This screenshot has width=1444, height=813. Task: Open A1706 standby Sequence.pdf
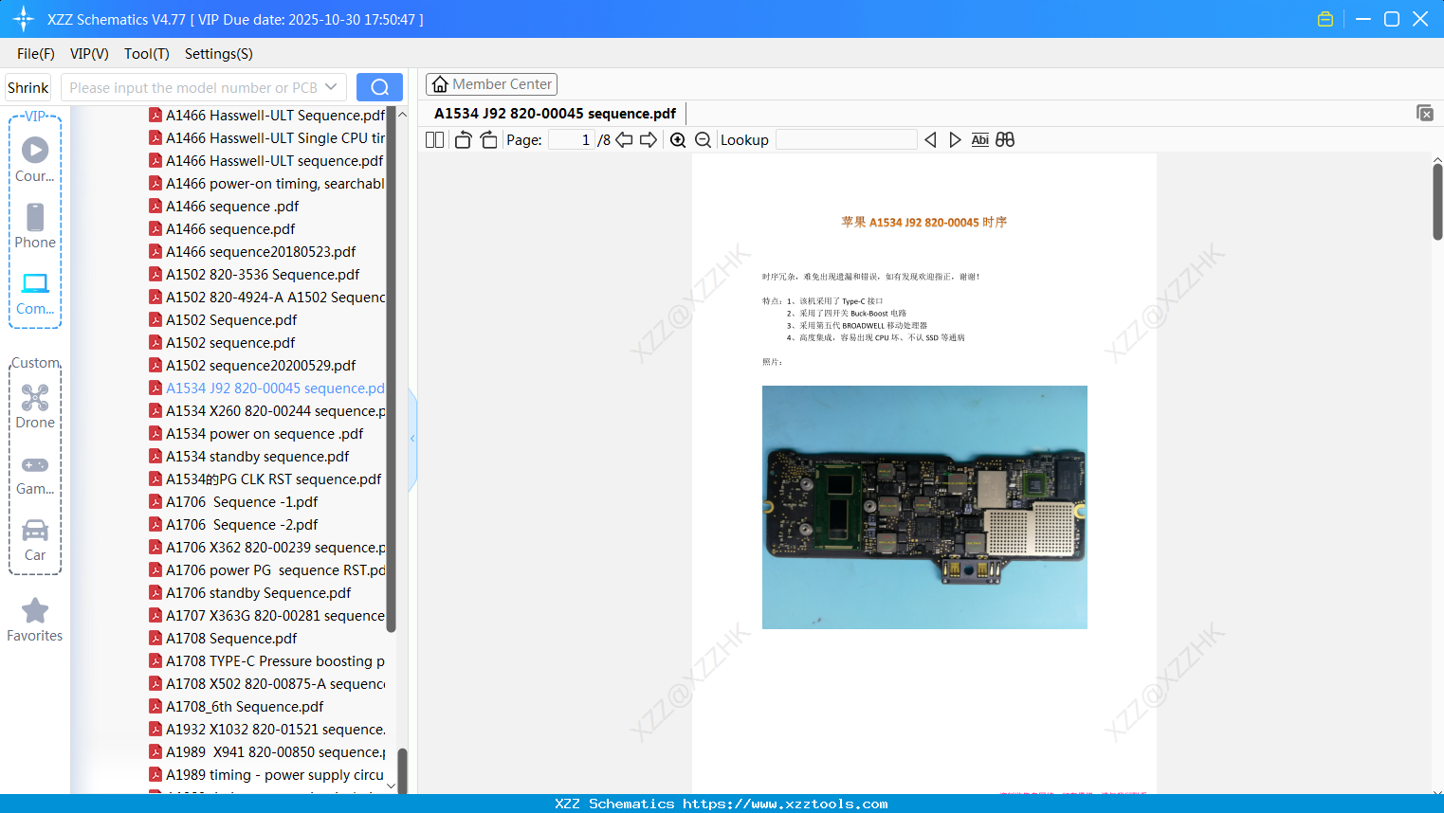pos(250,593)
